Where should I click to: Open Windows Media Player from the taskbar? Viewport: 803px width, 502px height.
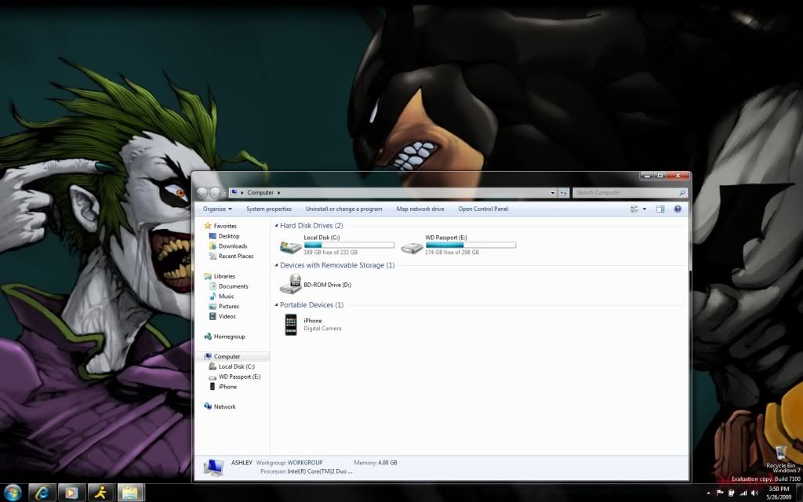pyautogui.click(x=71, y=493)
